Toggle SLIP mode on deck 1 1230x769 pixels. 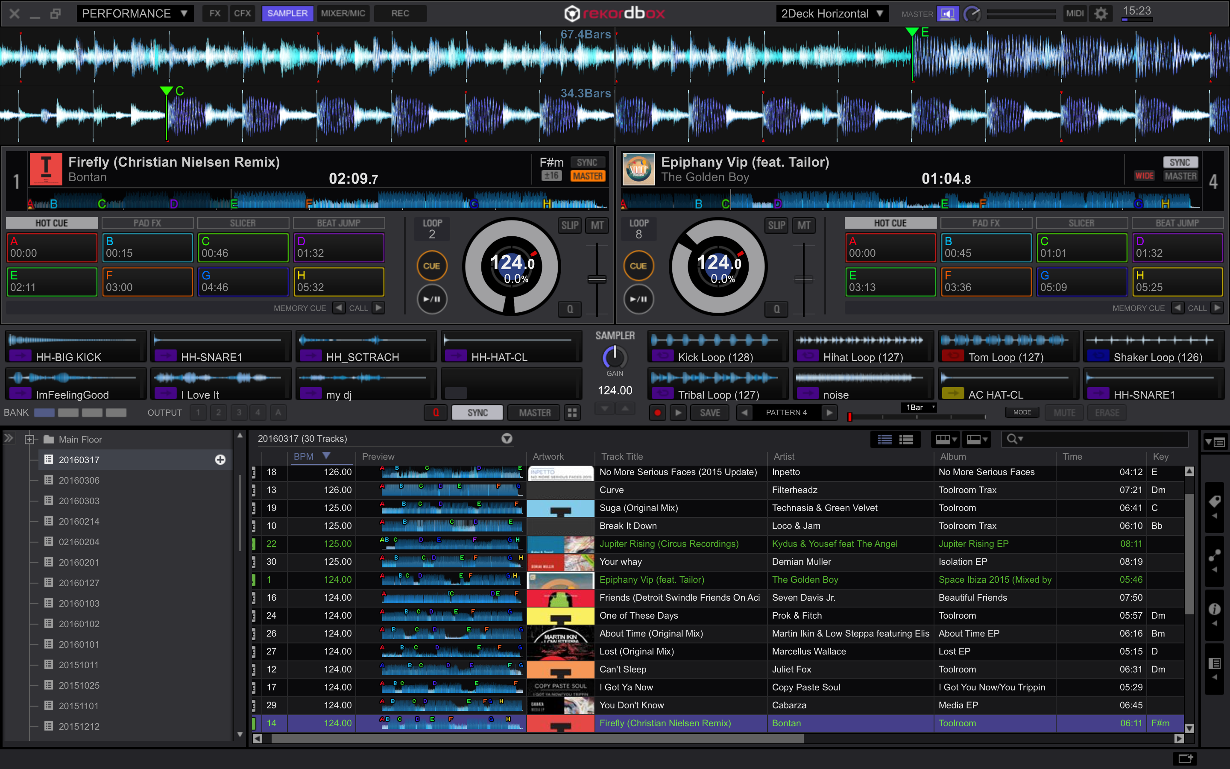(x=570, y=225)
